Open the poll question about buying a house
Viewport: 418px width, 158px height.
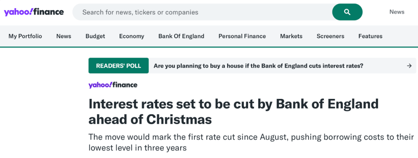(258, 66)
